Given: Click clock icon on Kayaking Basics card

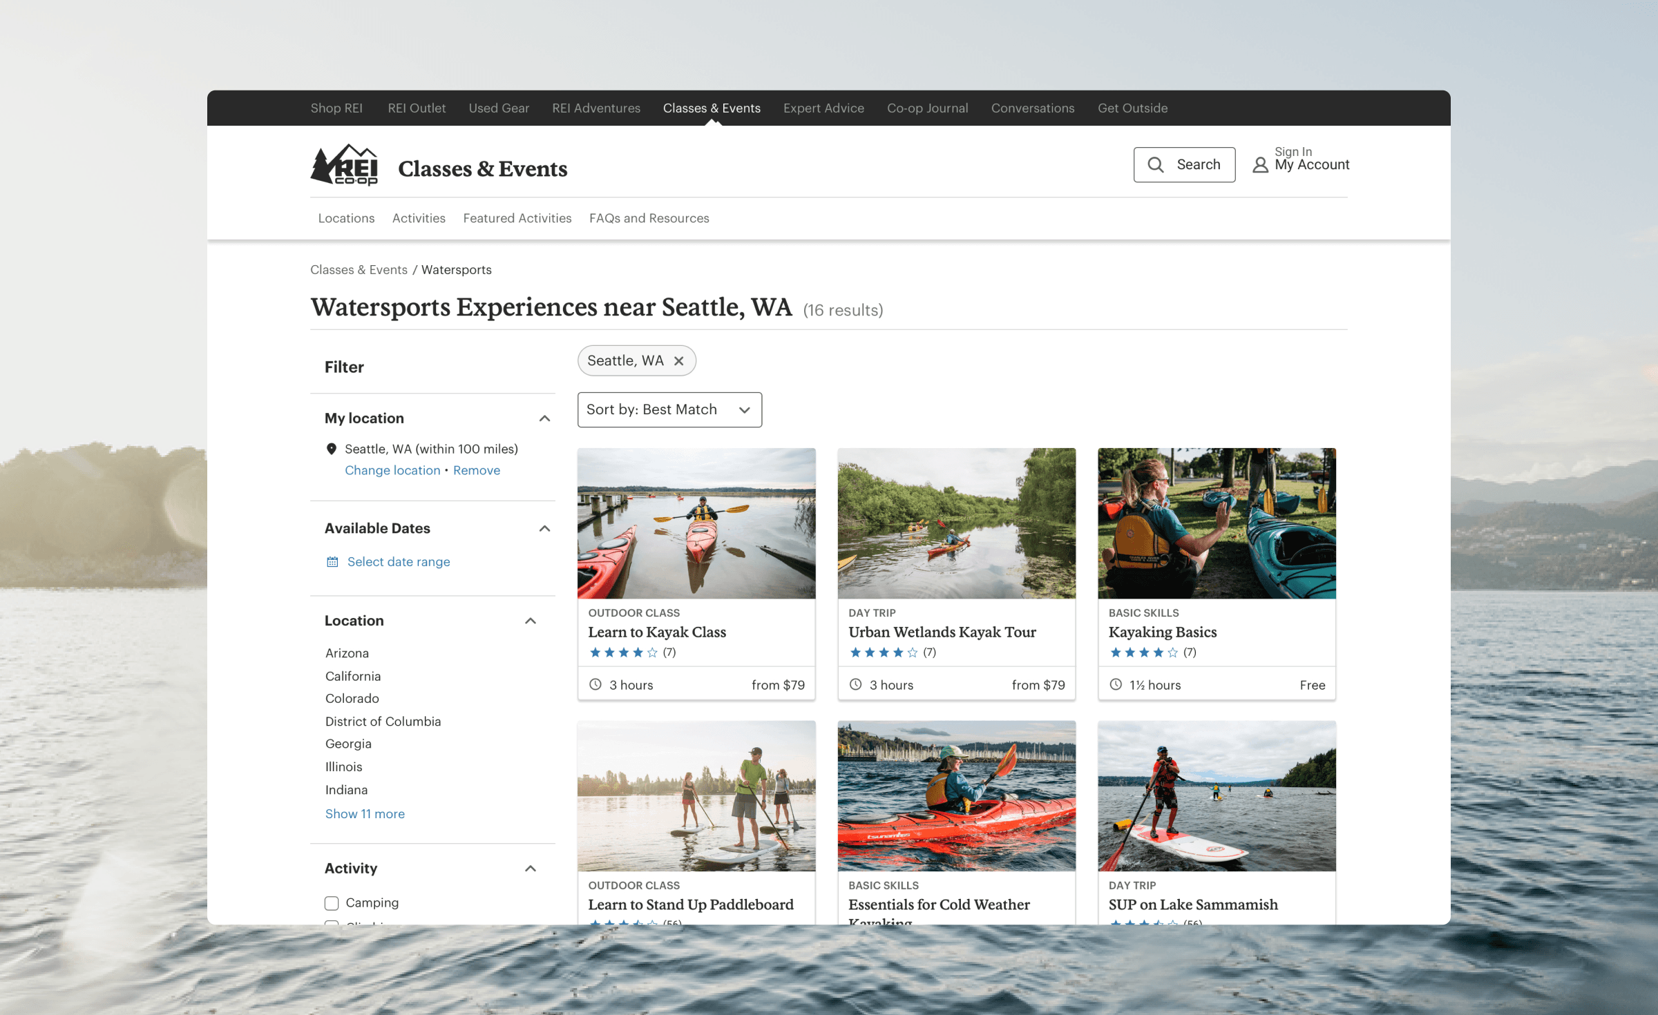Looking at the screenshot, I should 1116,684.
